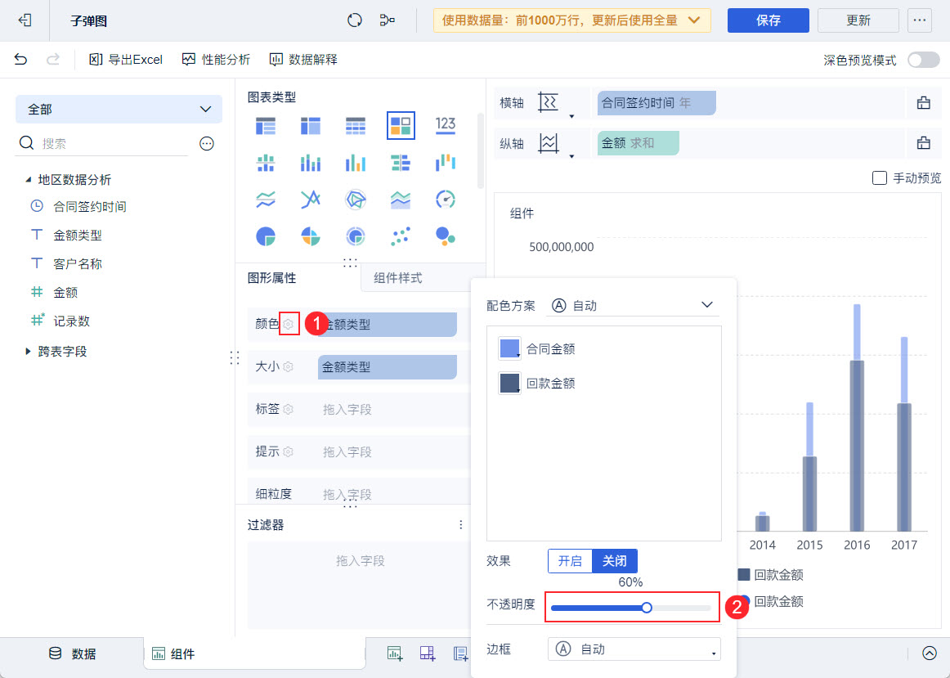Click the icon right of the 纵轴 field row
This screenshot has width=950, height=678.
click(923, 143)
